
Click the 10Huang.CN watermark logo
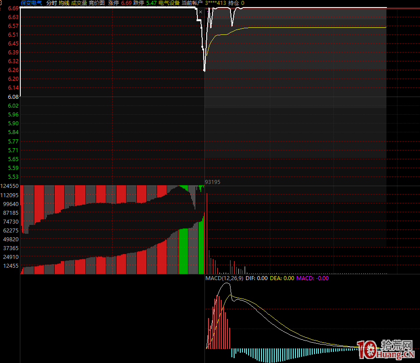386,350
